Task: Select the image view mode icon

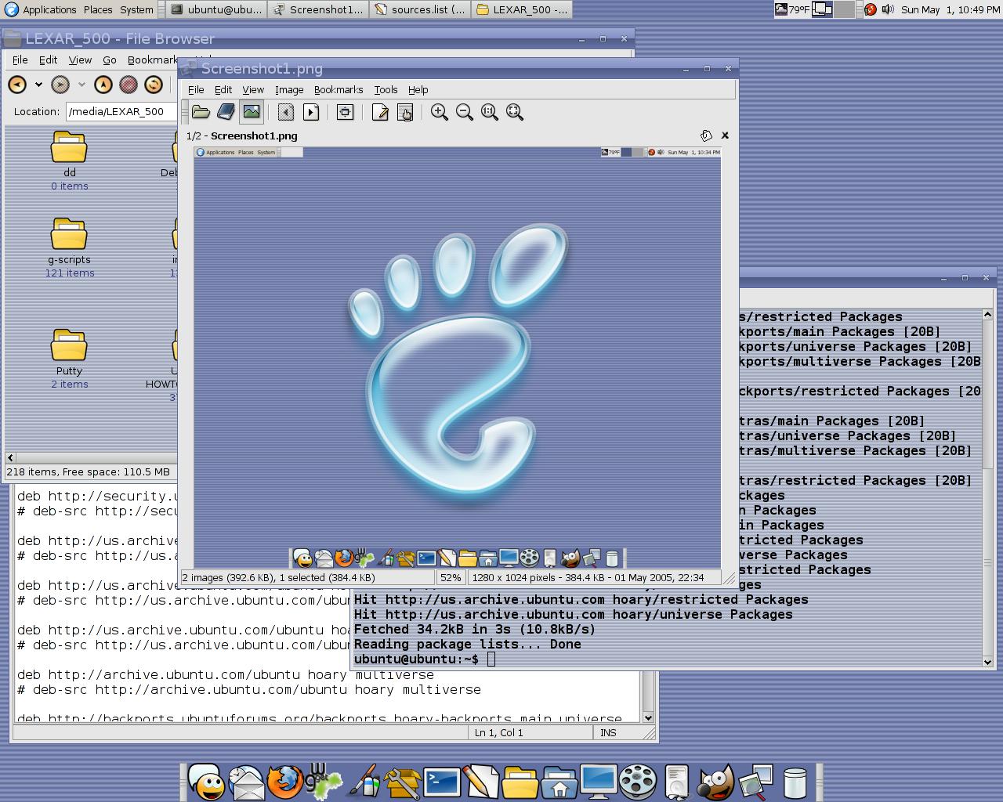Action: point(251,112)
